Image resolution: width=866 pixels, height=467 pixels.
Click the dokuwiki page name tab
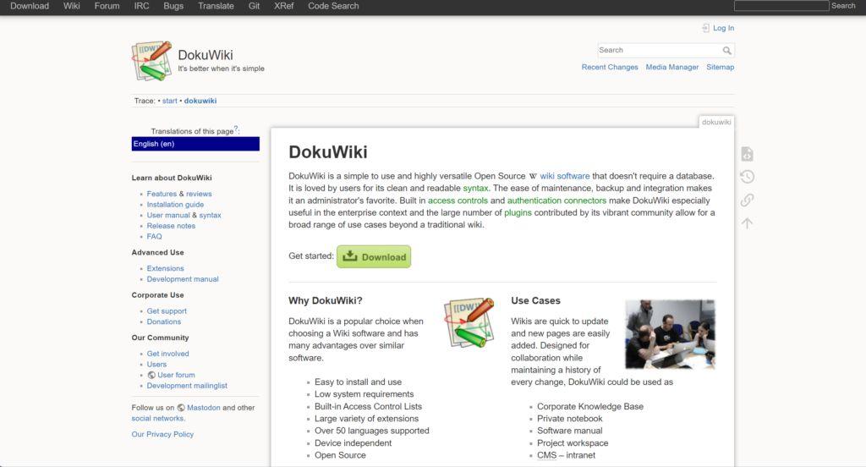click(716, 122)
